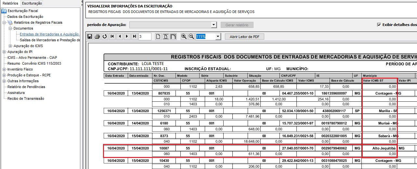Click the save report icon
This screenshot has height=169, width=417.
point(90,36)
